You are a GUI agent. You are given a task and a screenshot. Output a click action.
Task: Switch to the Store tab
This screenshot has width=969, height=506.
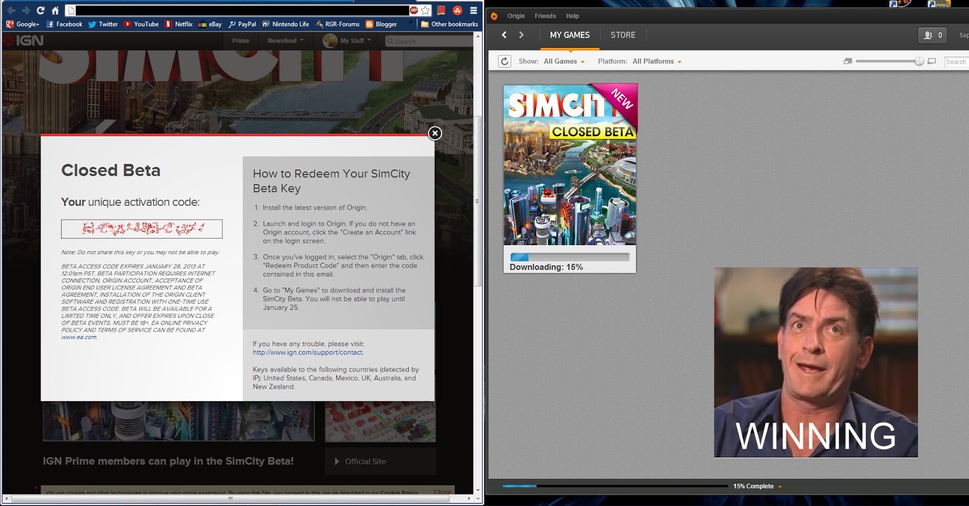[623, 35]
